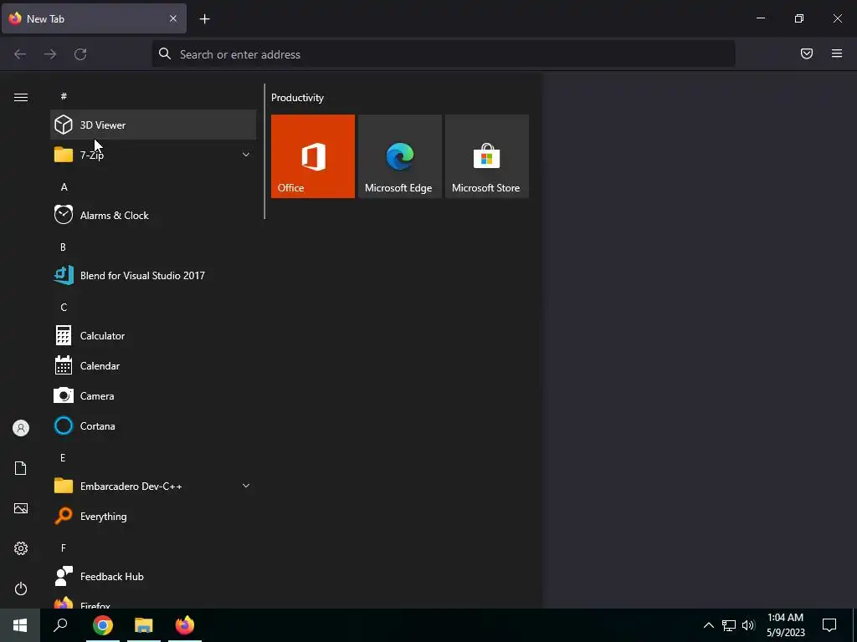Open the Firefox application menu

[x=837, y=53]
